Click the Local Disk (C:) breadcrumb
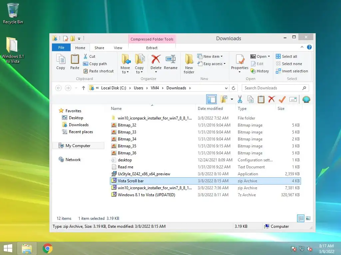The width and height of the screenshot is (341, 255). pyautogui.click(x=114, y=88)
